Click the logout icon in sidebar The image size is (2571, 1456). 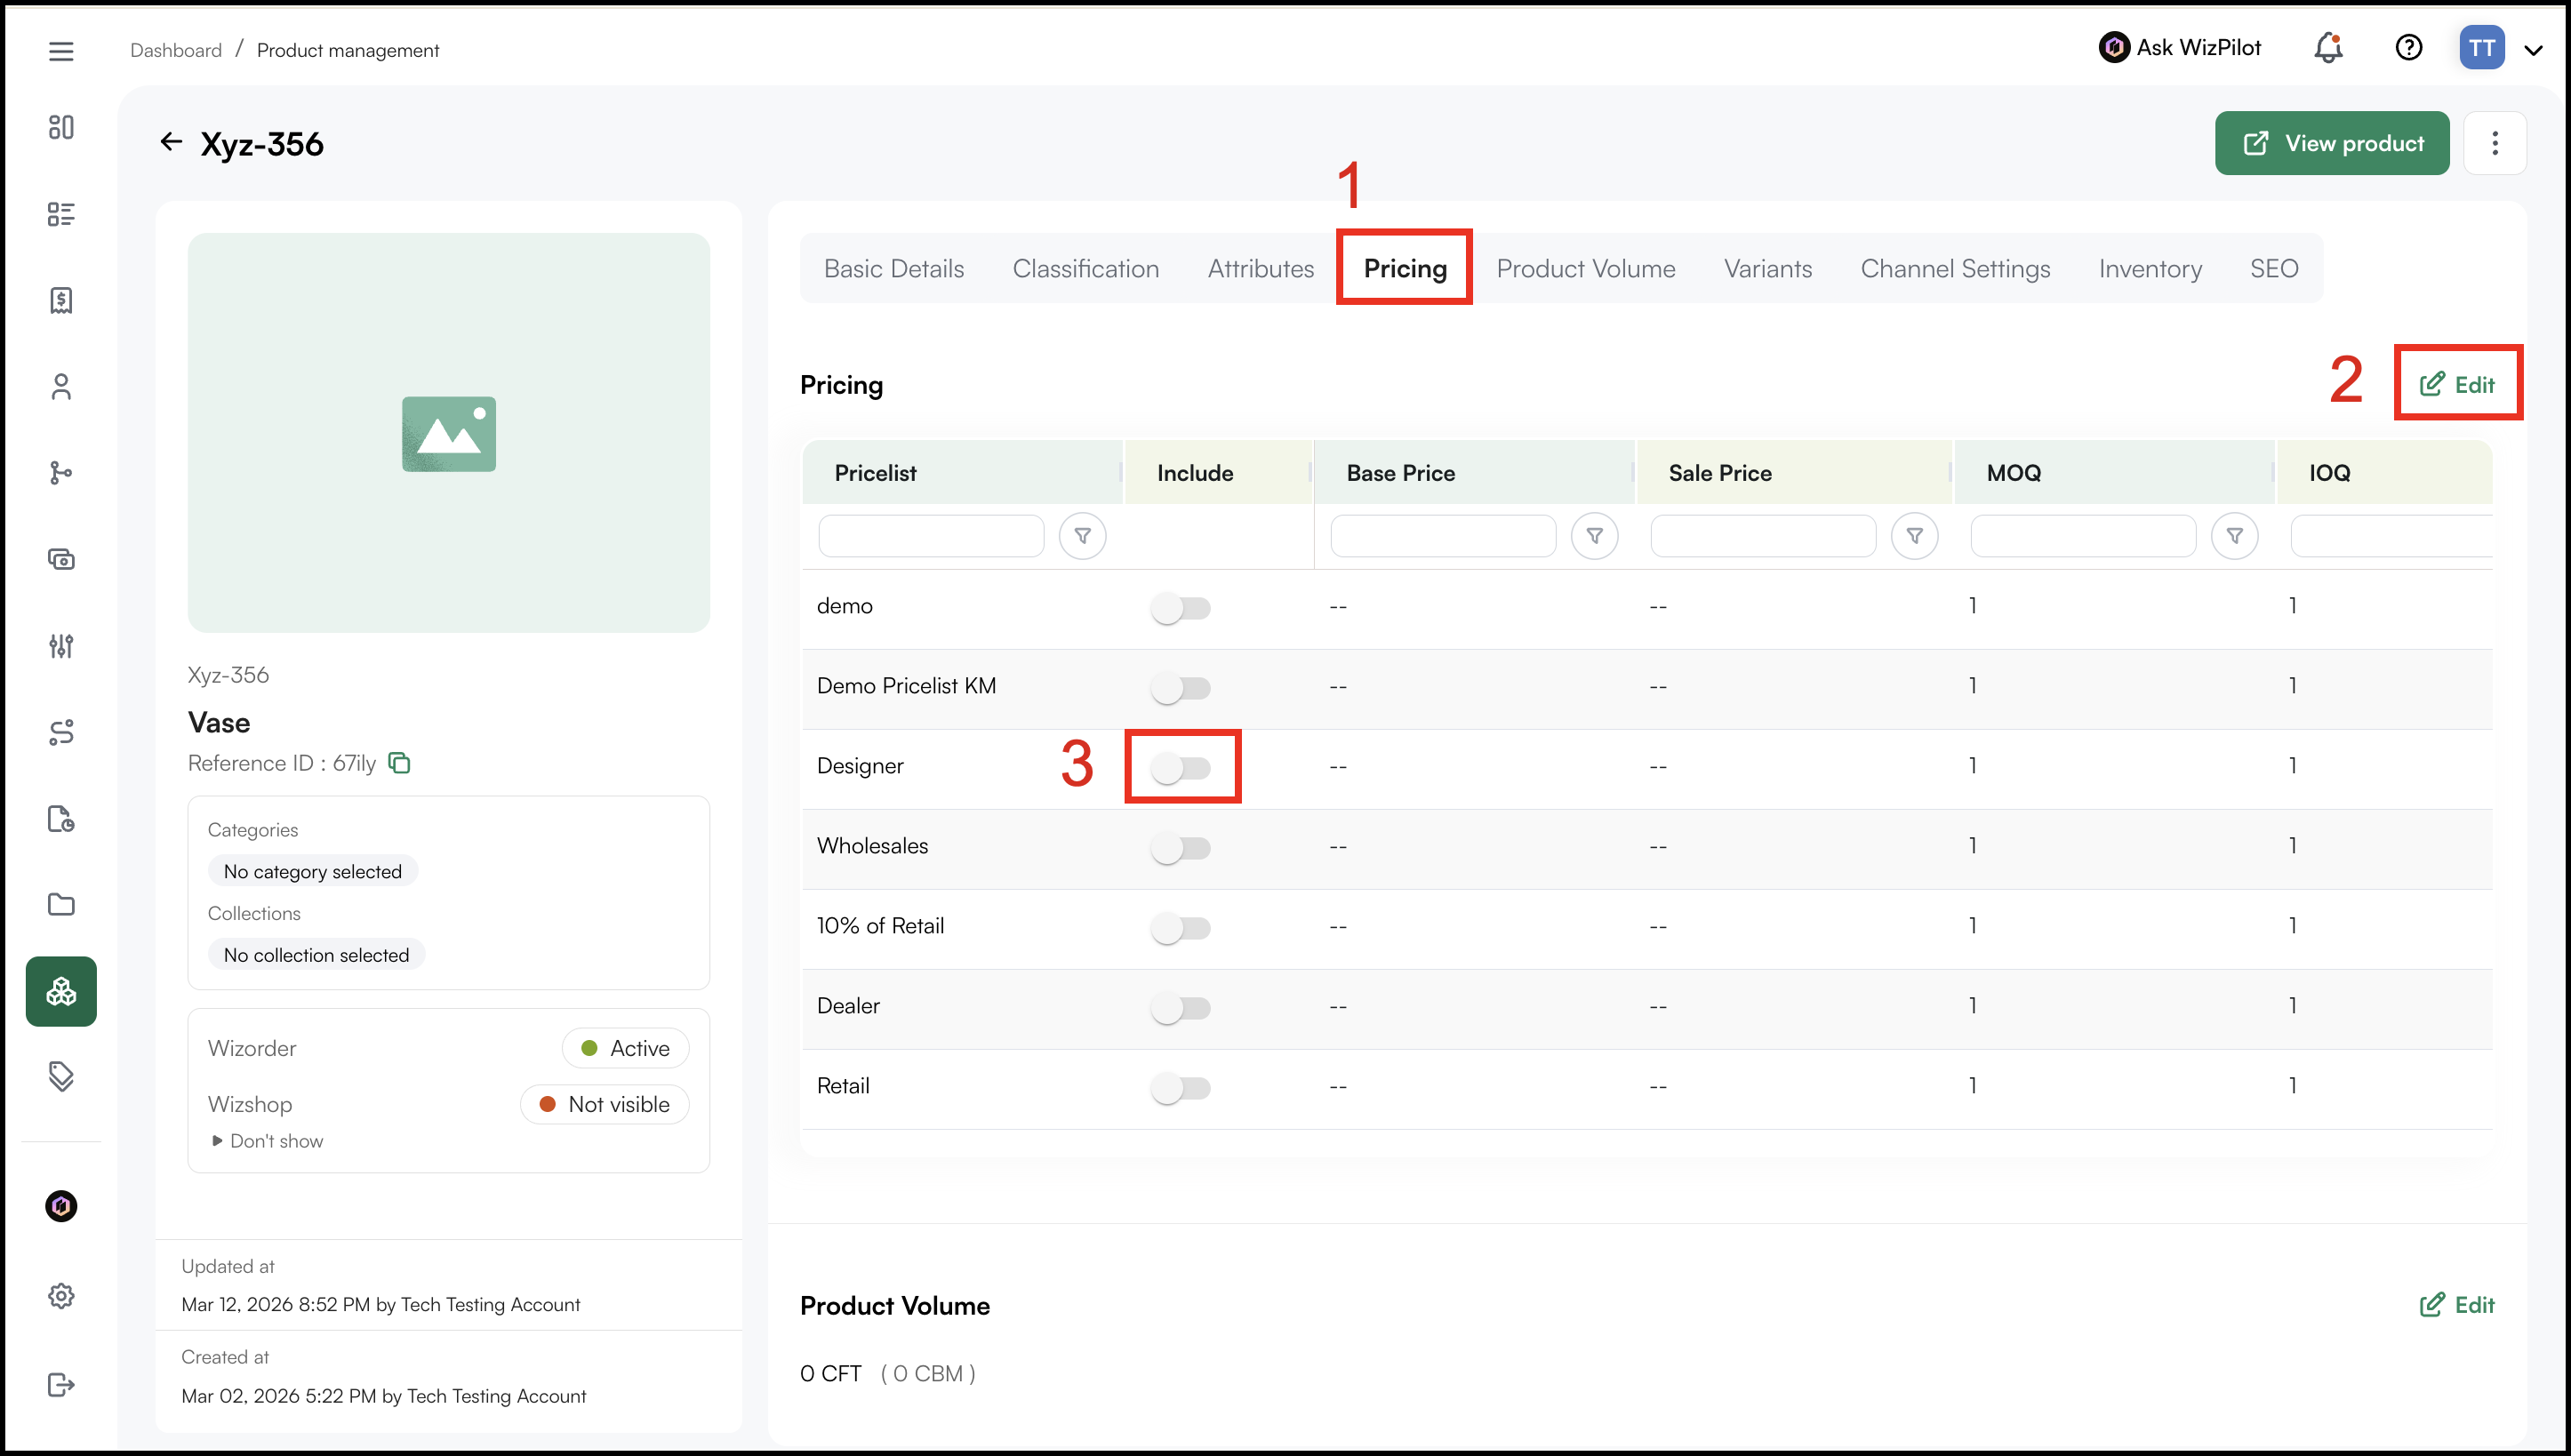[x=61, y=1384]
